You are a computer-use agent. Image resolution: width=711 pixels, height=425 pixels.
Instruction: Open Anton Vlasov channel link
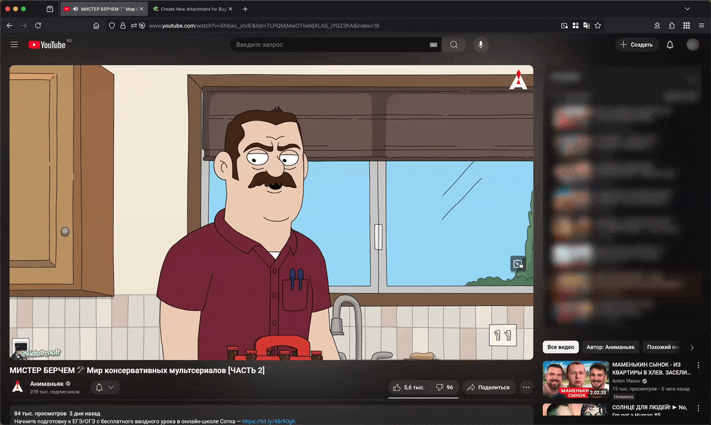[x=627, y=381]
